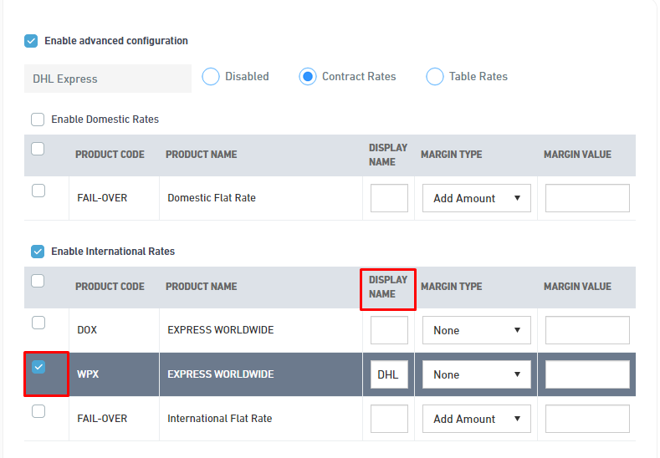Select the Contract Rates radio option
This screenshot has width=660, height=458.
click(x=308, y=77)
